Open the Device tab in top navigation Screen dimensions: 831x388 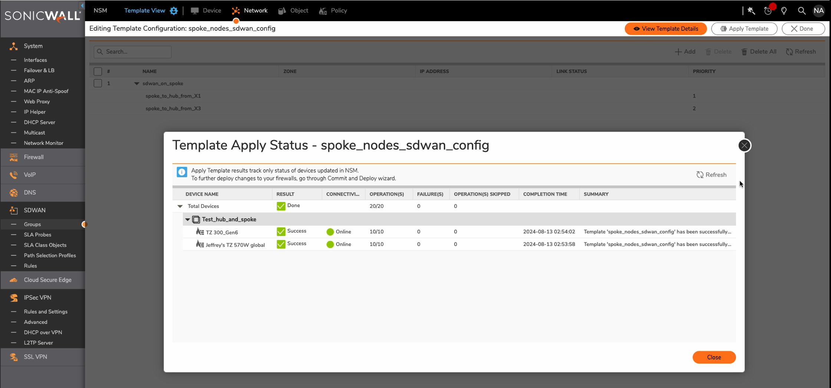tap(206, 10)
